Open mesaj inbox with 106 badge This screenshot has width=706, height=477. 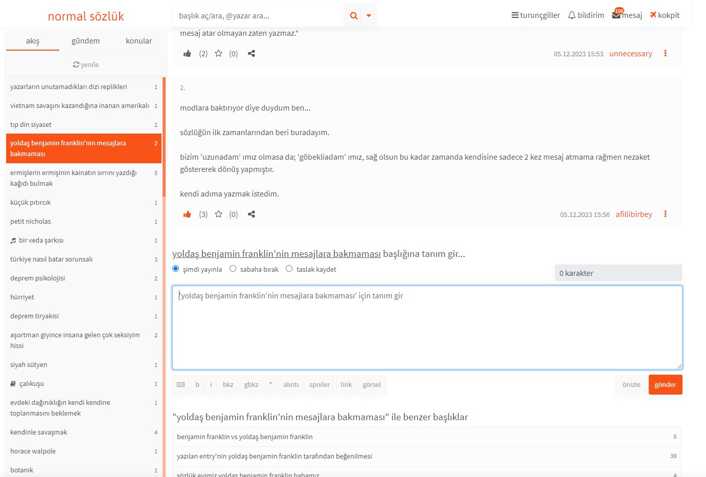coord(627,15)
